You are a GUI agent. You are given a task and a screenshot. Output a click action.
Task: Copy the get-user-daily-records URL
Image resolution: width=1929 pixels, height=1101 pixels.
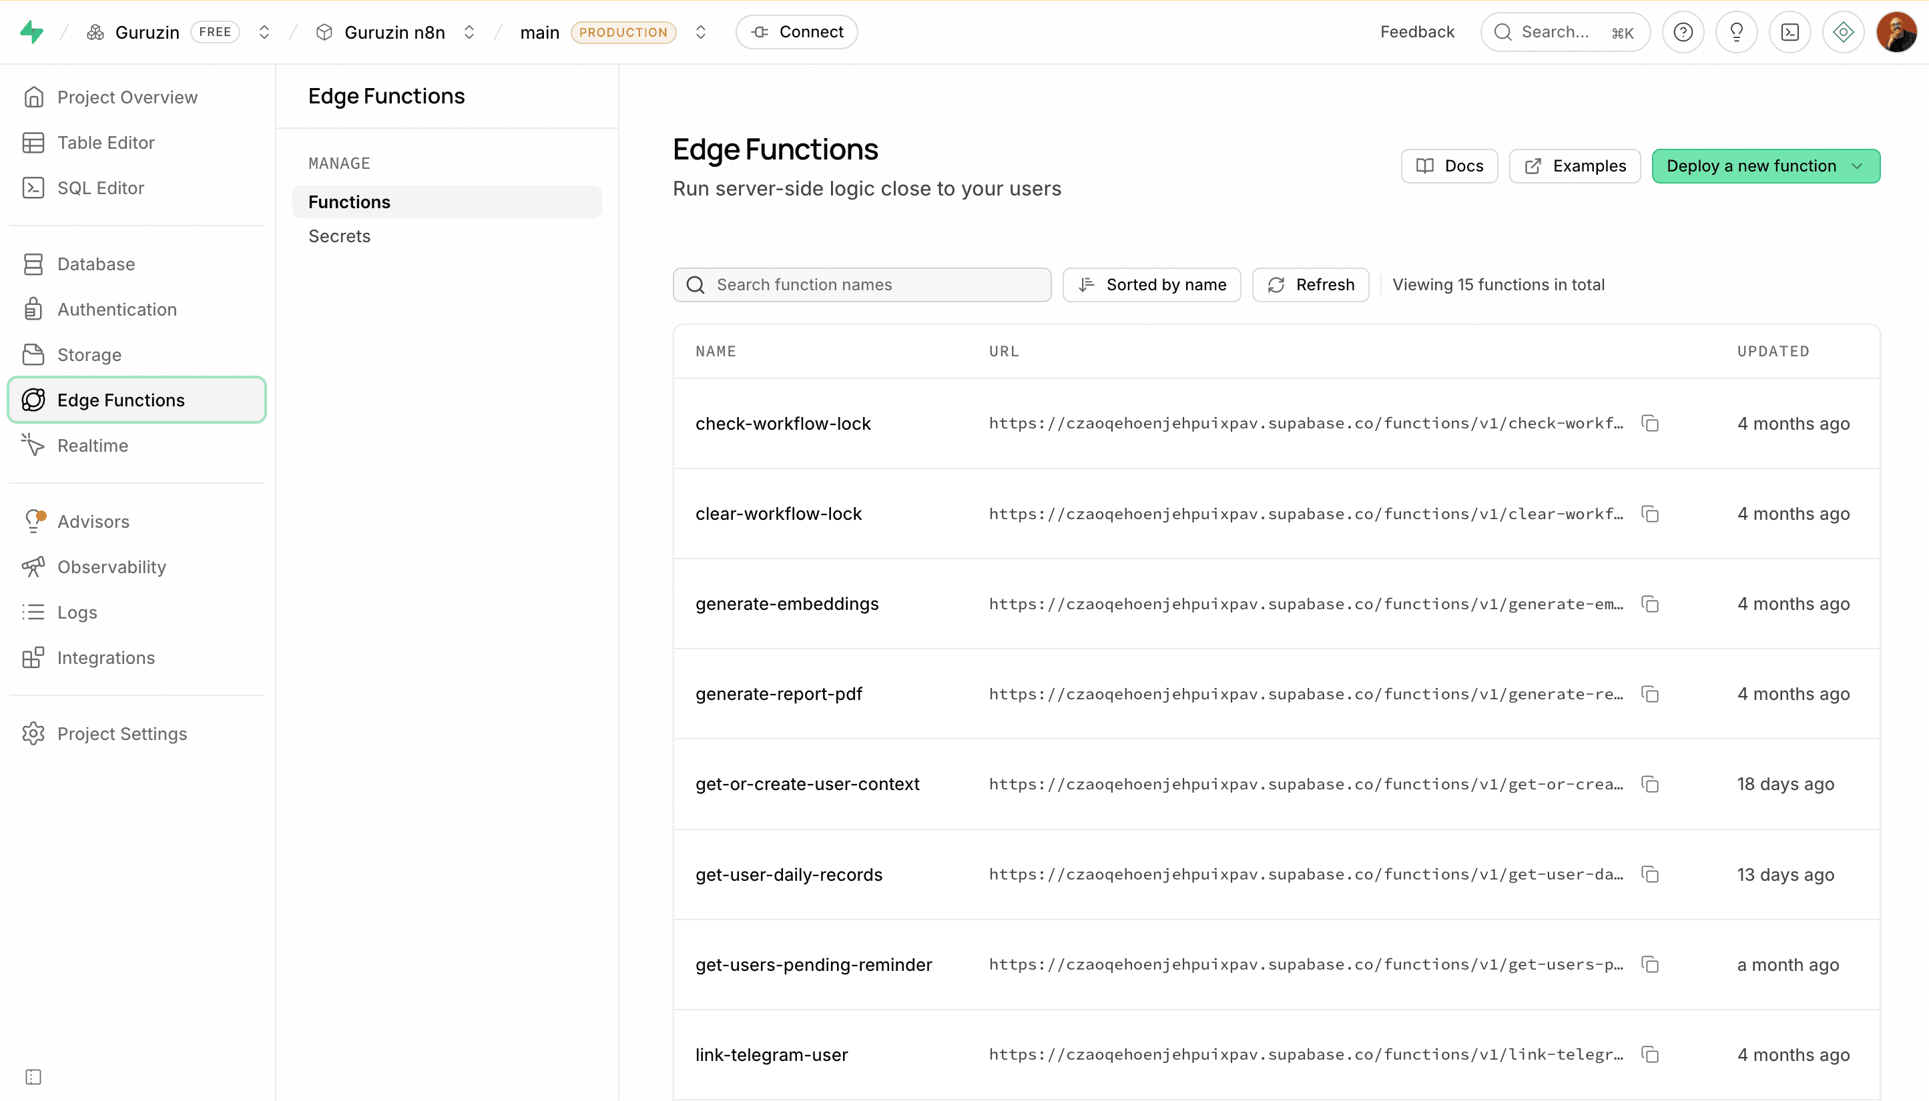(1650, 874)
